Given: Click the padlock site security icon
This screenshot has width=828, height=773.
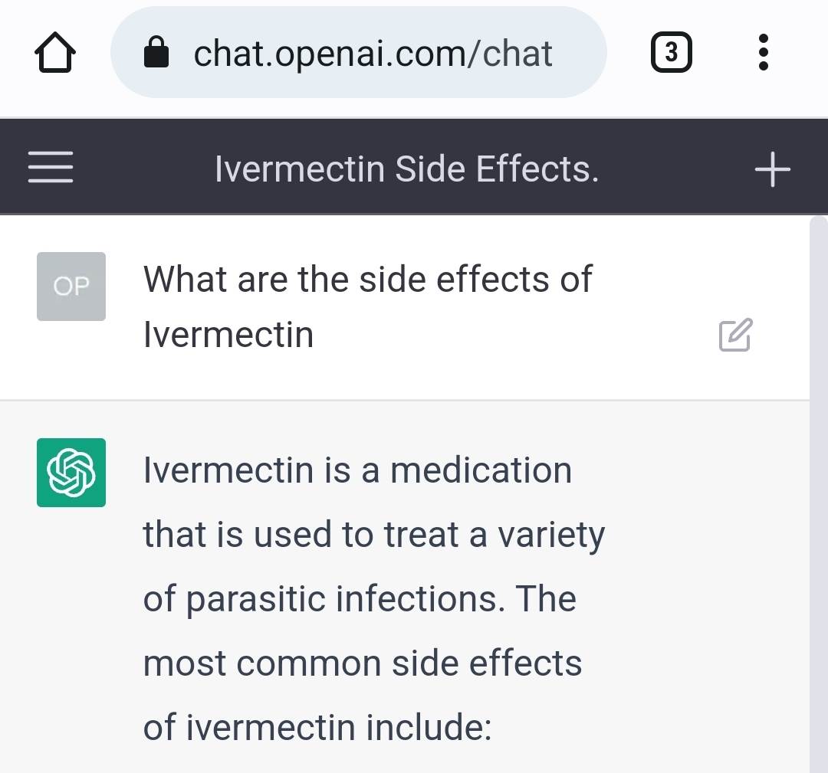Looking at the screenshot, I should (156, 54).
